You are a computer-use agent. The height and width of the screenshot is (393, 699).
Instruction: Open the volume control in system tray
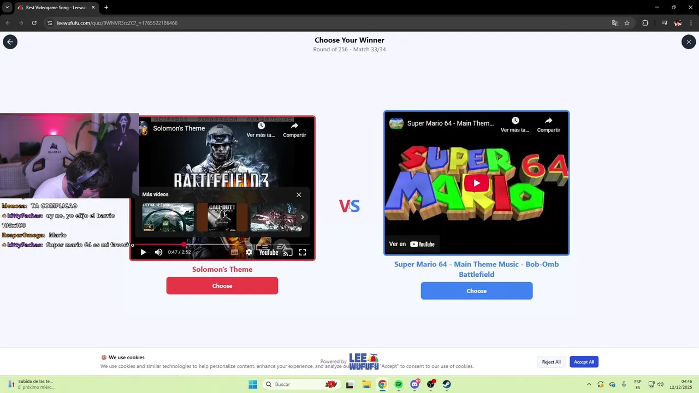click(660, 384)
